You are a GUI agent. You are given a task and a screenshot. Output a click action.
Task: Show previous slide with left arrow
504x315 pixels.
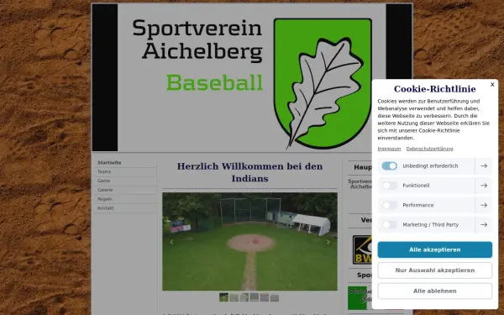171,242
